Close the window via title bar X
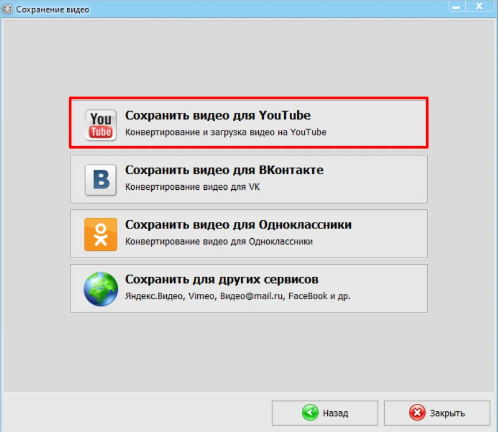The image size is (498, 432). [479, 6]
